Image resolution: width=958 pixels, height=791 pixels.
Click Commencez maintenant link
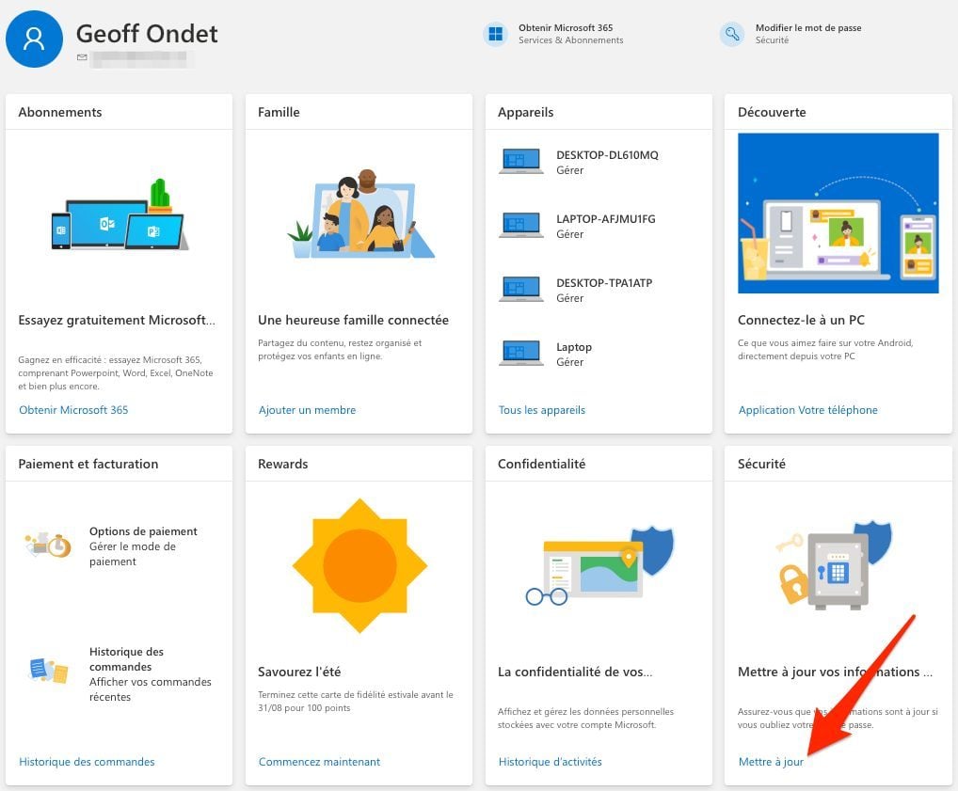[x=319, y=762]
